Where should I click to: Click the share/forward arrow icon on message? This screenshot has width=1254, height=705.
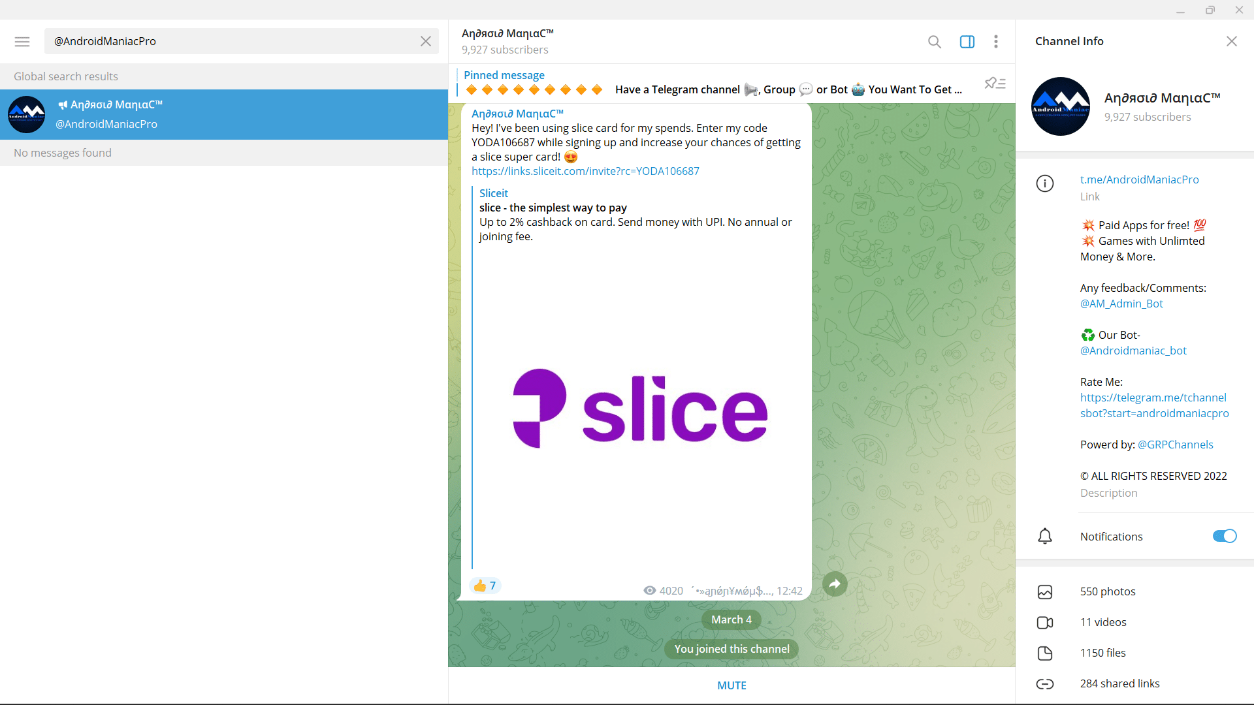[x=833, y=584]
